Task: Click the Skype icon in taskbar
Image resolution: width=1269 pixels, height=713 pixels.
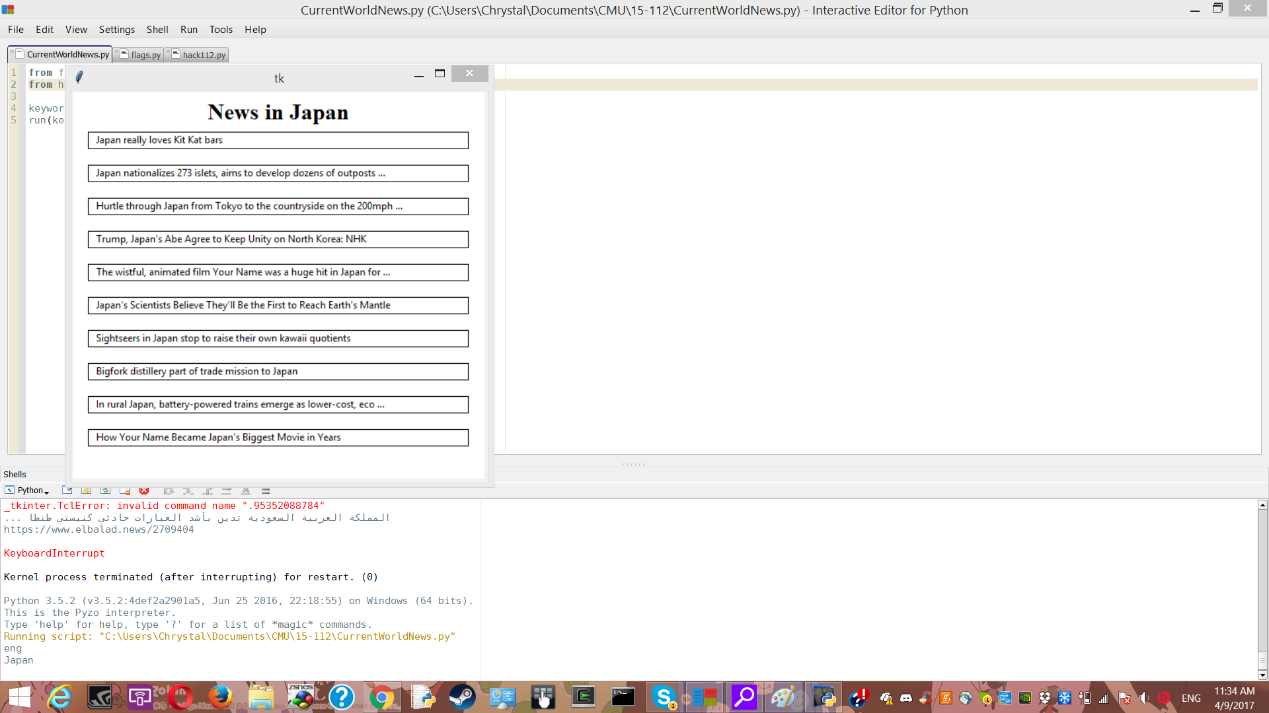Action: pos(664,697)
